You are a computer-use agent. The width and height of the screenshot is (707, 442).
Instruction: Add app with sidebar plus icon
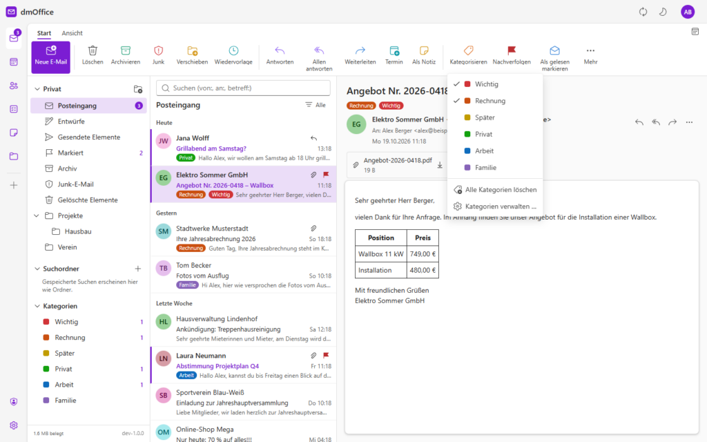[x=14, y=185]
